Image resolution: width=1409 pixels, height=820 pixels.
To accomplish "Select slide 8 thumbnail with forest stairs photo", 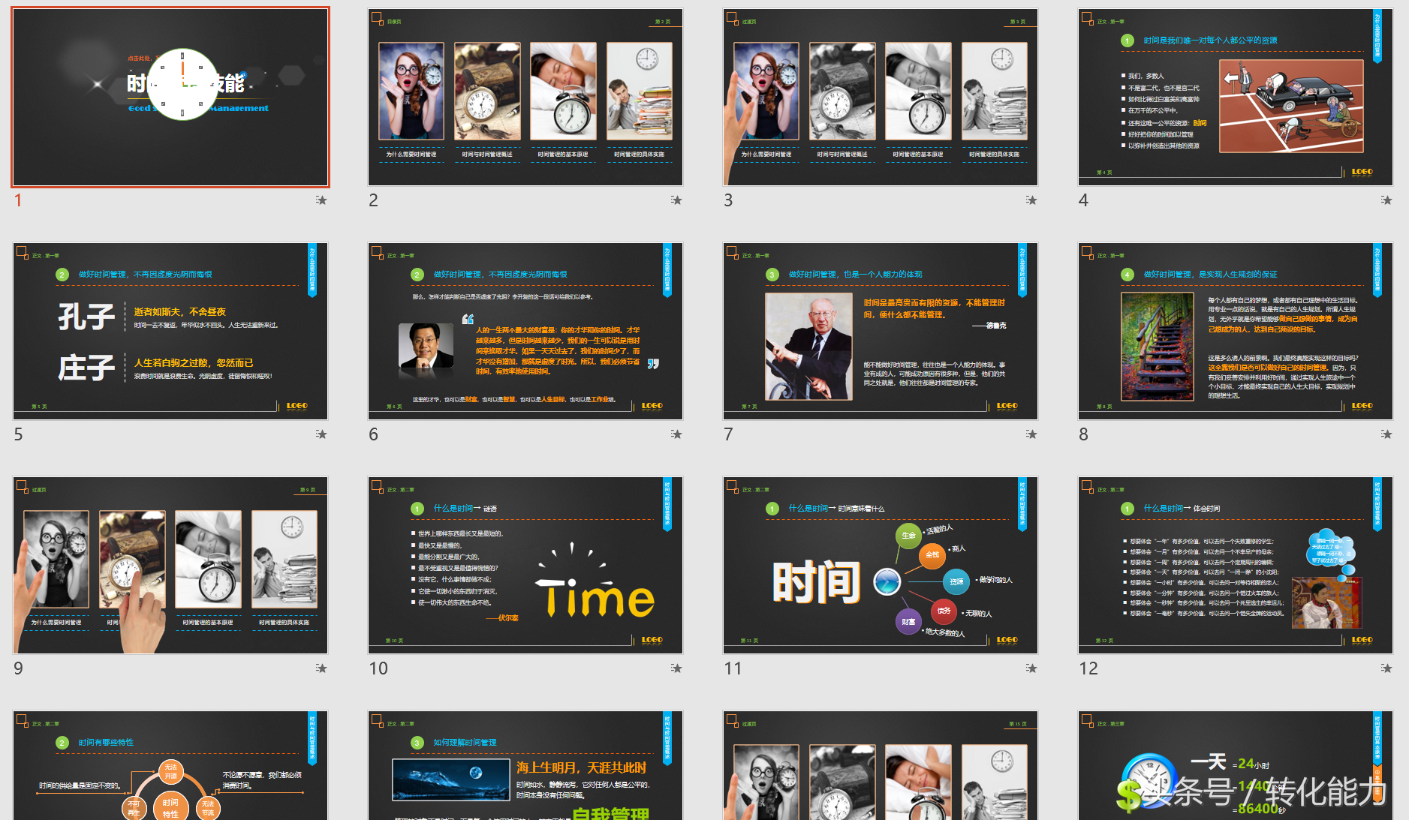I will 1236,332.
